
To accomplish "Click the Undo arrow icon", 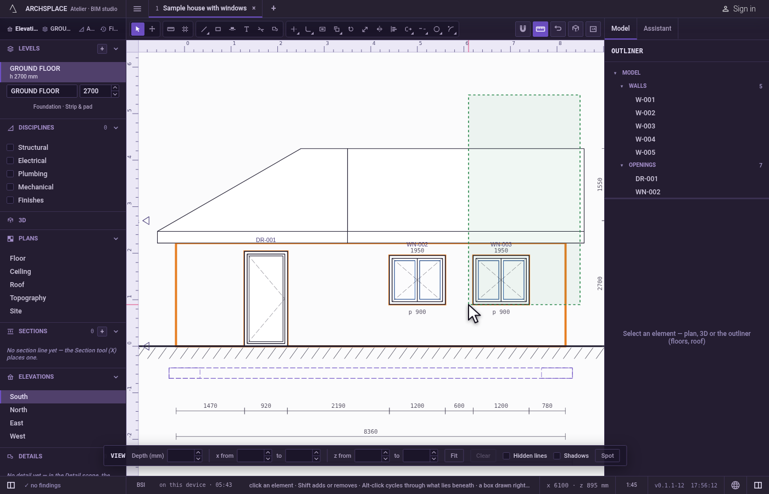I will pos(558,29).
